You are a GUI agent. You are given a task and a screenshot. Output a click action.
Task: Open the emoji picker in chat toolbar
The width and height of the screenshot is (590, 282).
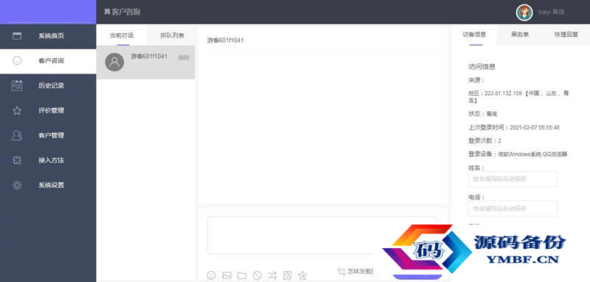pyautogui.click(x=212, y=275)
